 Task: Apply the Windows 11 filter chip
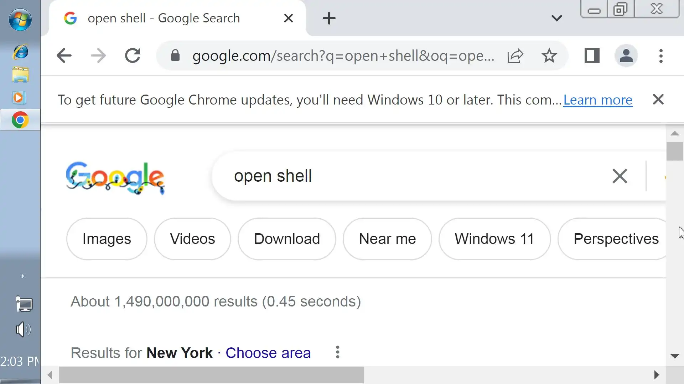point(494,239)
